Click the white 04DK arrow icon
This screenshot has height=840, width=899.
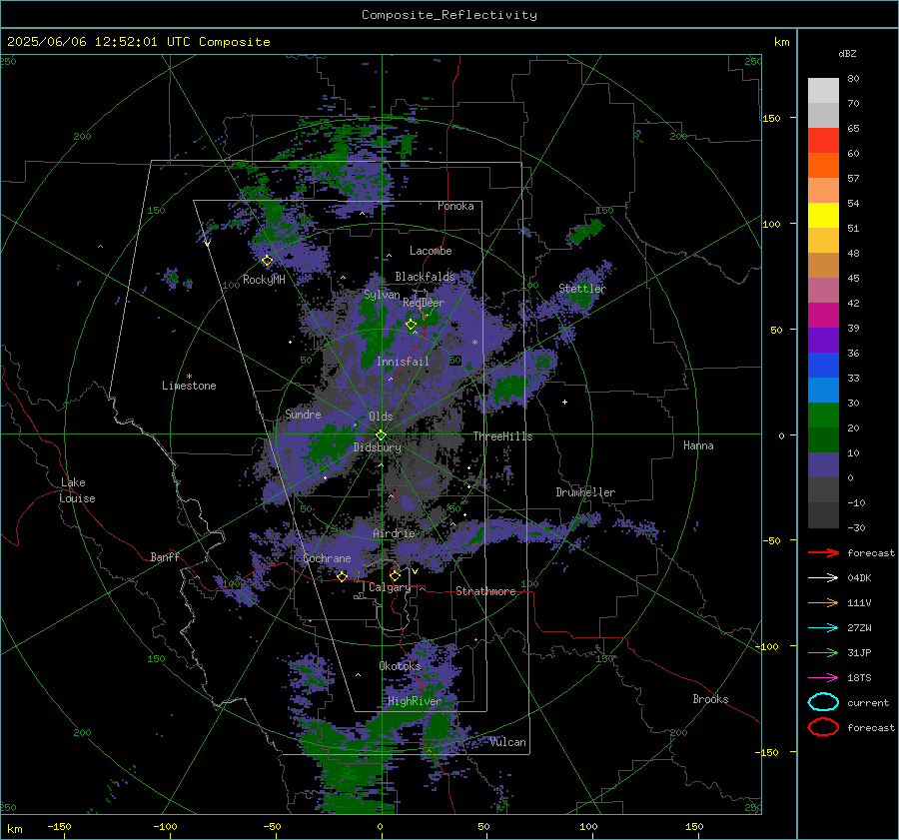(x=823, y=577)
